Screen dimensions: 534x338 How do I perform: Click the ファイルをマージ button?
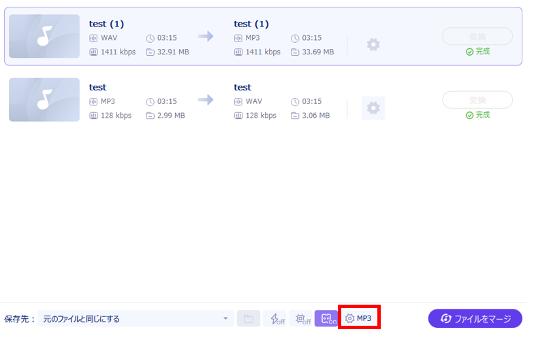[475, 318]
